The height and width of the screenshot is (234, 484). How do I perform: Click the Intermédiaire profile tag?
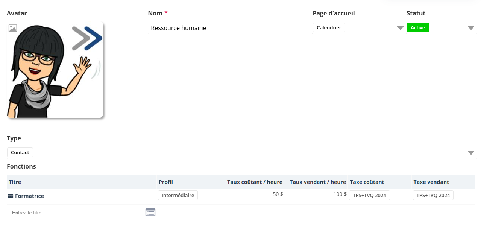(178, 195)
